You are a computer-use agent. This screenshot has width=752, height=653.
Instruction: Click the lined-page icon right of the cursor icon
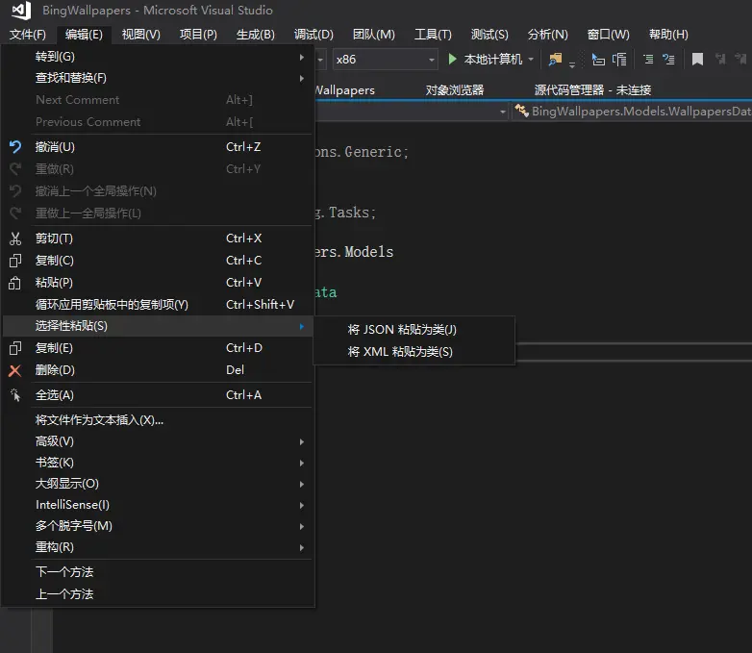pos(619,60)
